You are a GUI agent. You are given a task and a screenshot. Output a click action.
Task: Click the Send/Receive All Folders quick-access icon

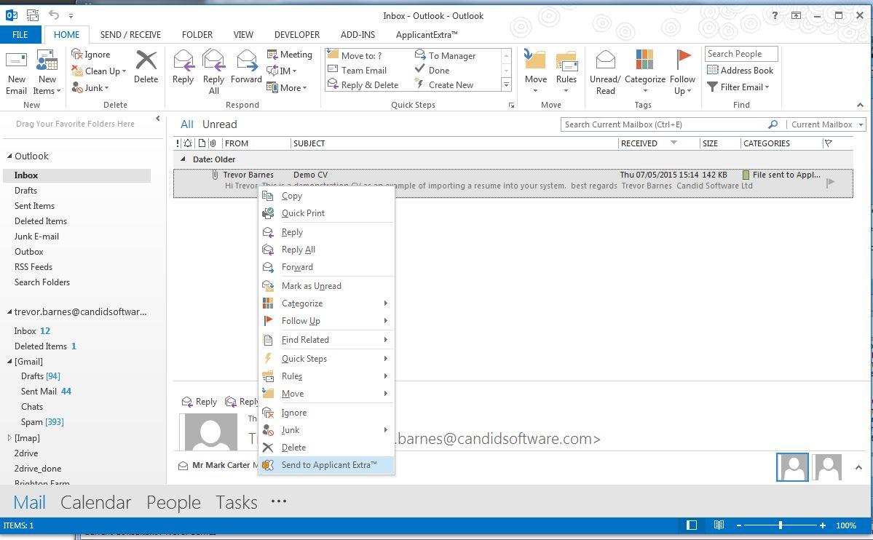33,15
